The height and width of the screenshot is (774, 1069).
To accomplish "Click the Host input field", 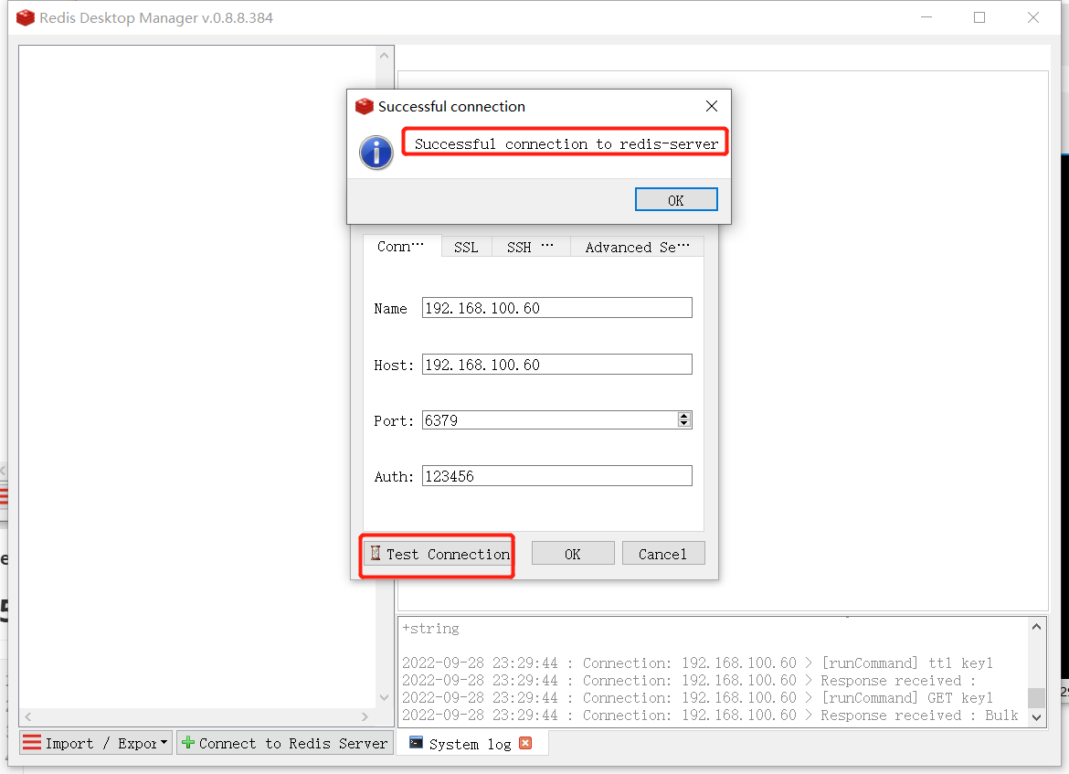I will pos(557,365).
